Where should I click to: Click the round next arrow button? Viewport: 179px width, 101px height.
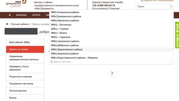tap(112, 73)
